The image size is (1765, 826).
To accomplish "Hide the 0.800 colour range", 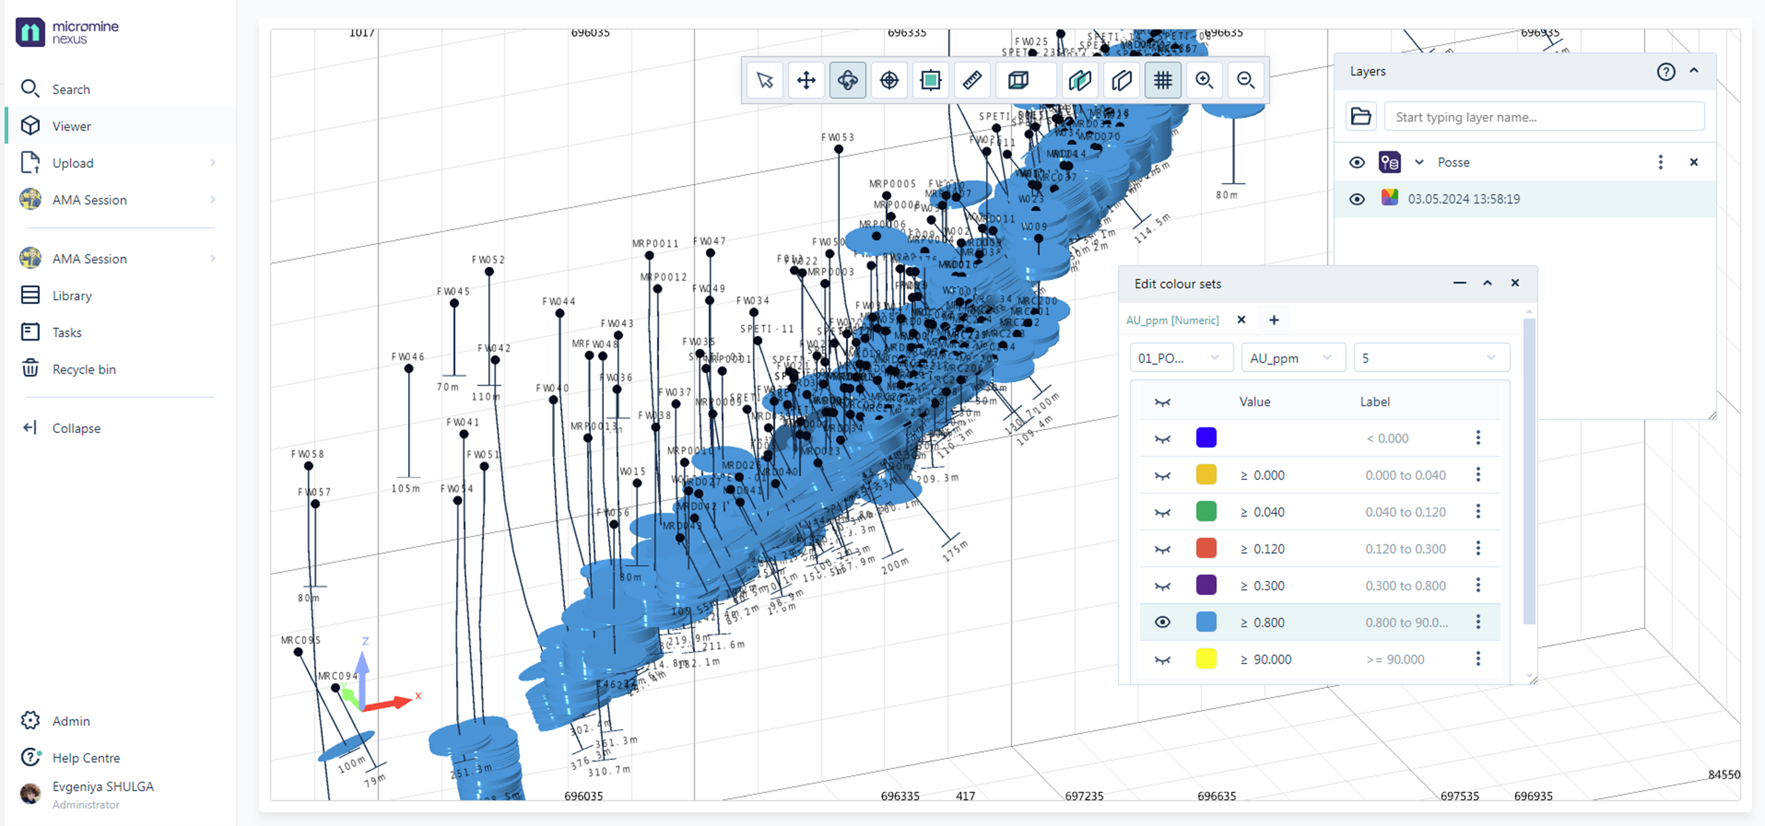I will click(x=1162, y=622).
